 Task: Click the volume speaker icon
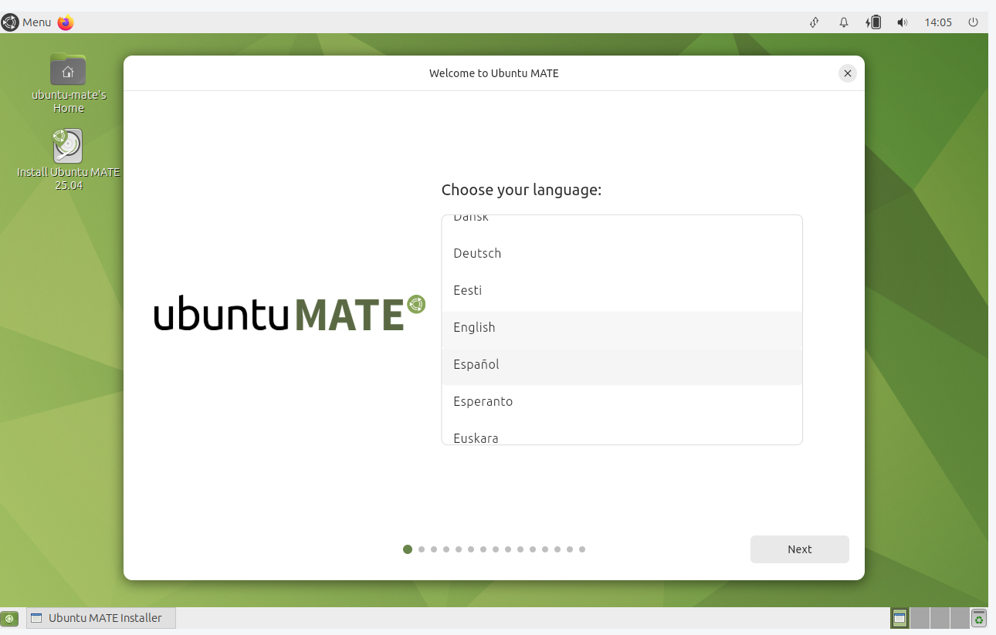tap(902, 22)
